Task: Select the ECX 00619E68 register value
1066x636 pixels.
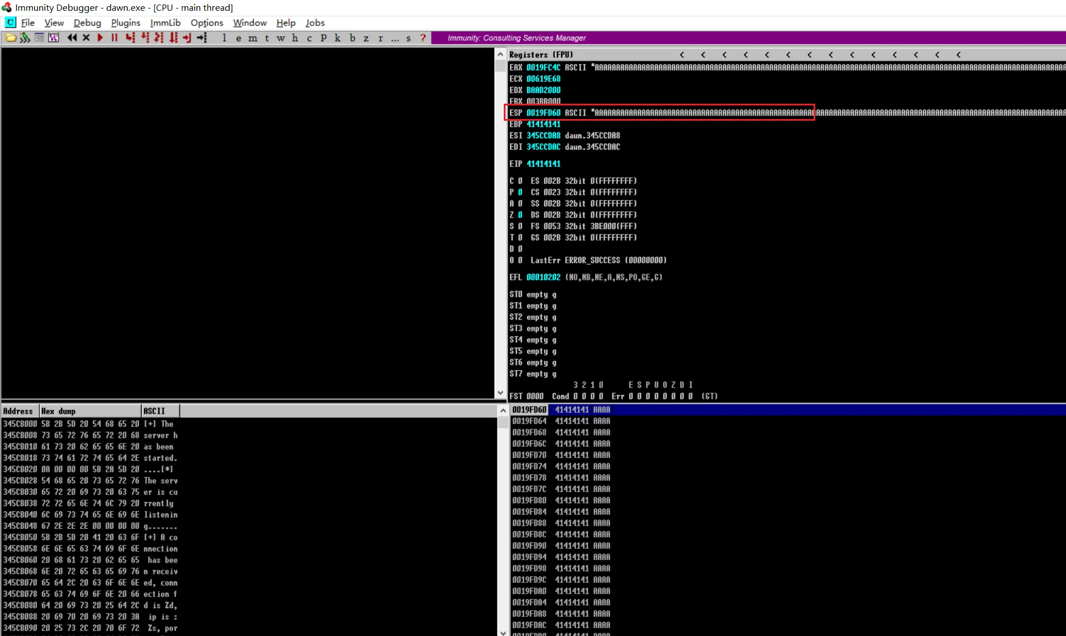Action: click(543, 79)
